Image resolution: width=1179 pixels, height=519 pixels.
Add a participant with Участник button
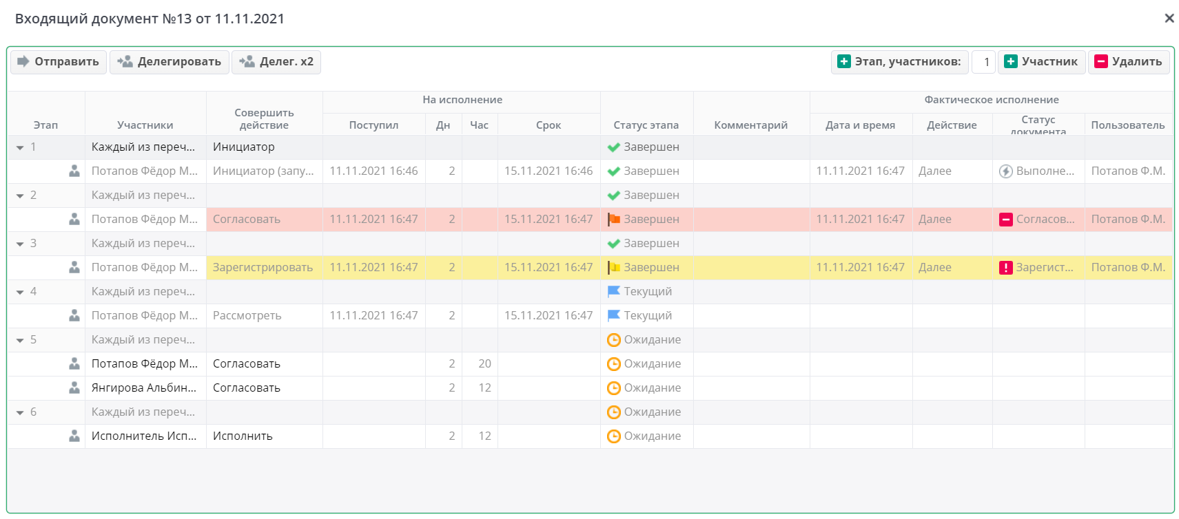pyautogui.click(x=1041, y=62)
